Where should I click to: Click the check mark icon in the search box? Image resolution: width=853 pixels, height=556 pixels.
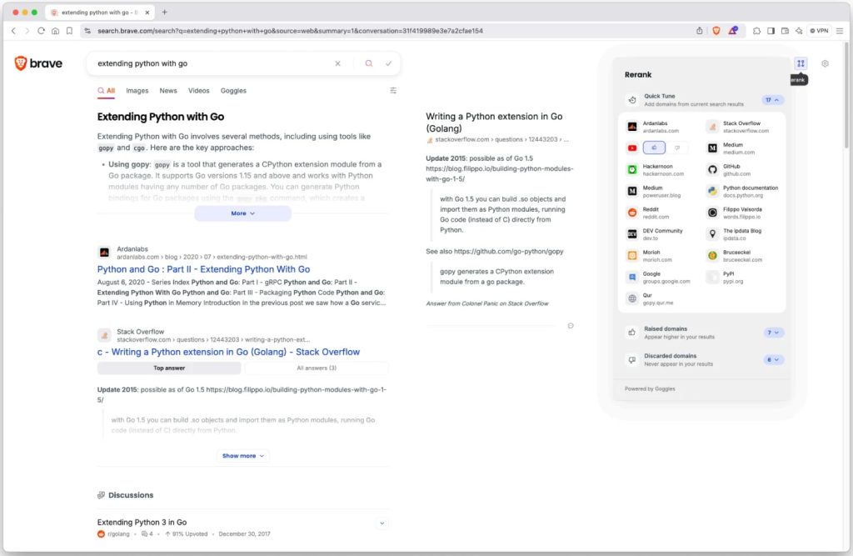pos(388,63)
